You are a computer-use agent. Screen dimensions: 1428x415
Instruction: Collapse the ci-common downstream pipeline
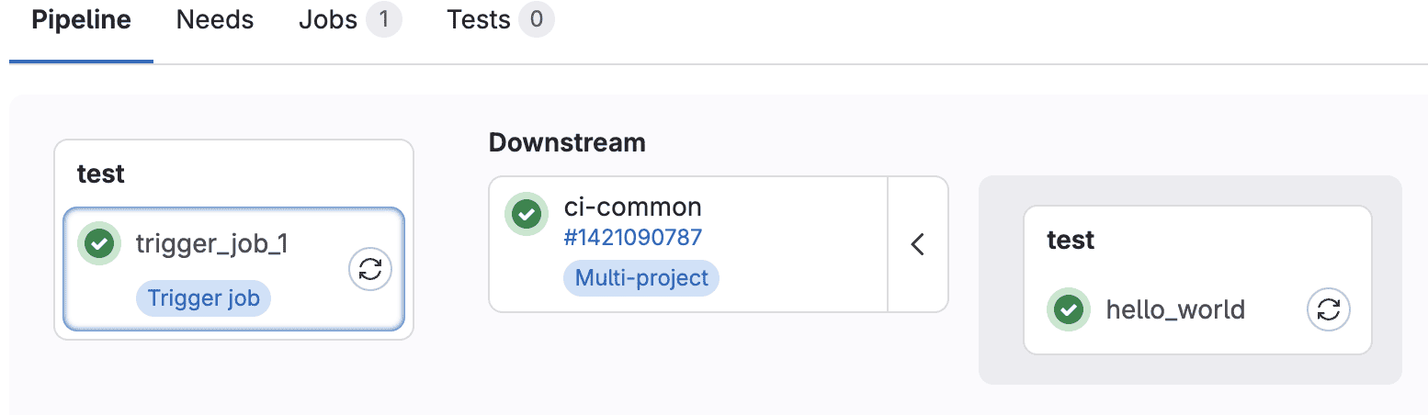tap(917, 244)
